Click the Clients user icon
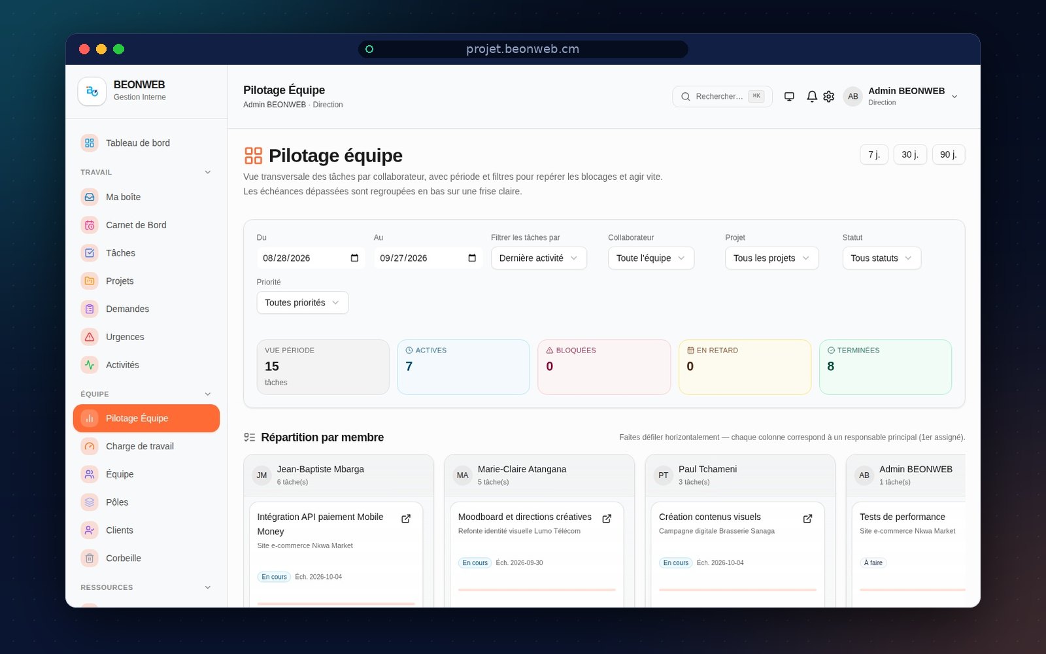Viewport: 1046px width, 654px height. 90,530
